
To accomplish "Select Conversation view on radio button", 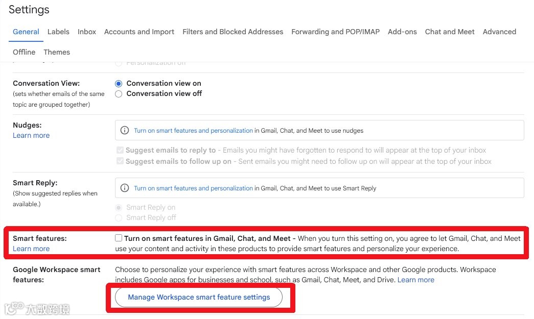I will [119, 83].
